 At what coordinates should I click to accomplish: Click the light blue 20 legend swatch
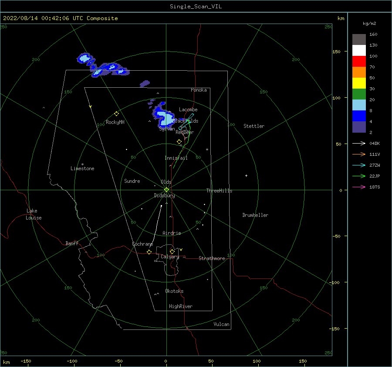click(359, 105)
